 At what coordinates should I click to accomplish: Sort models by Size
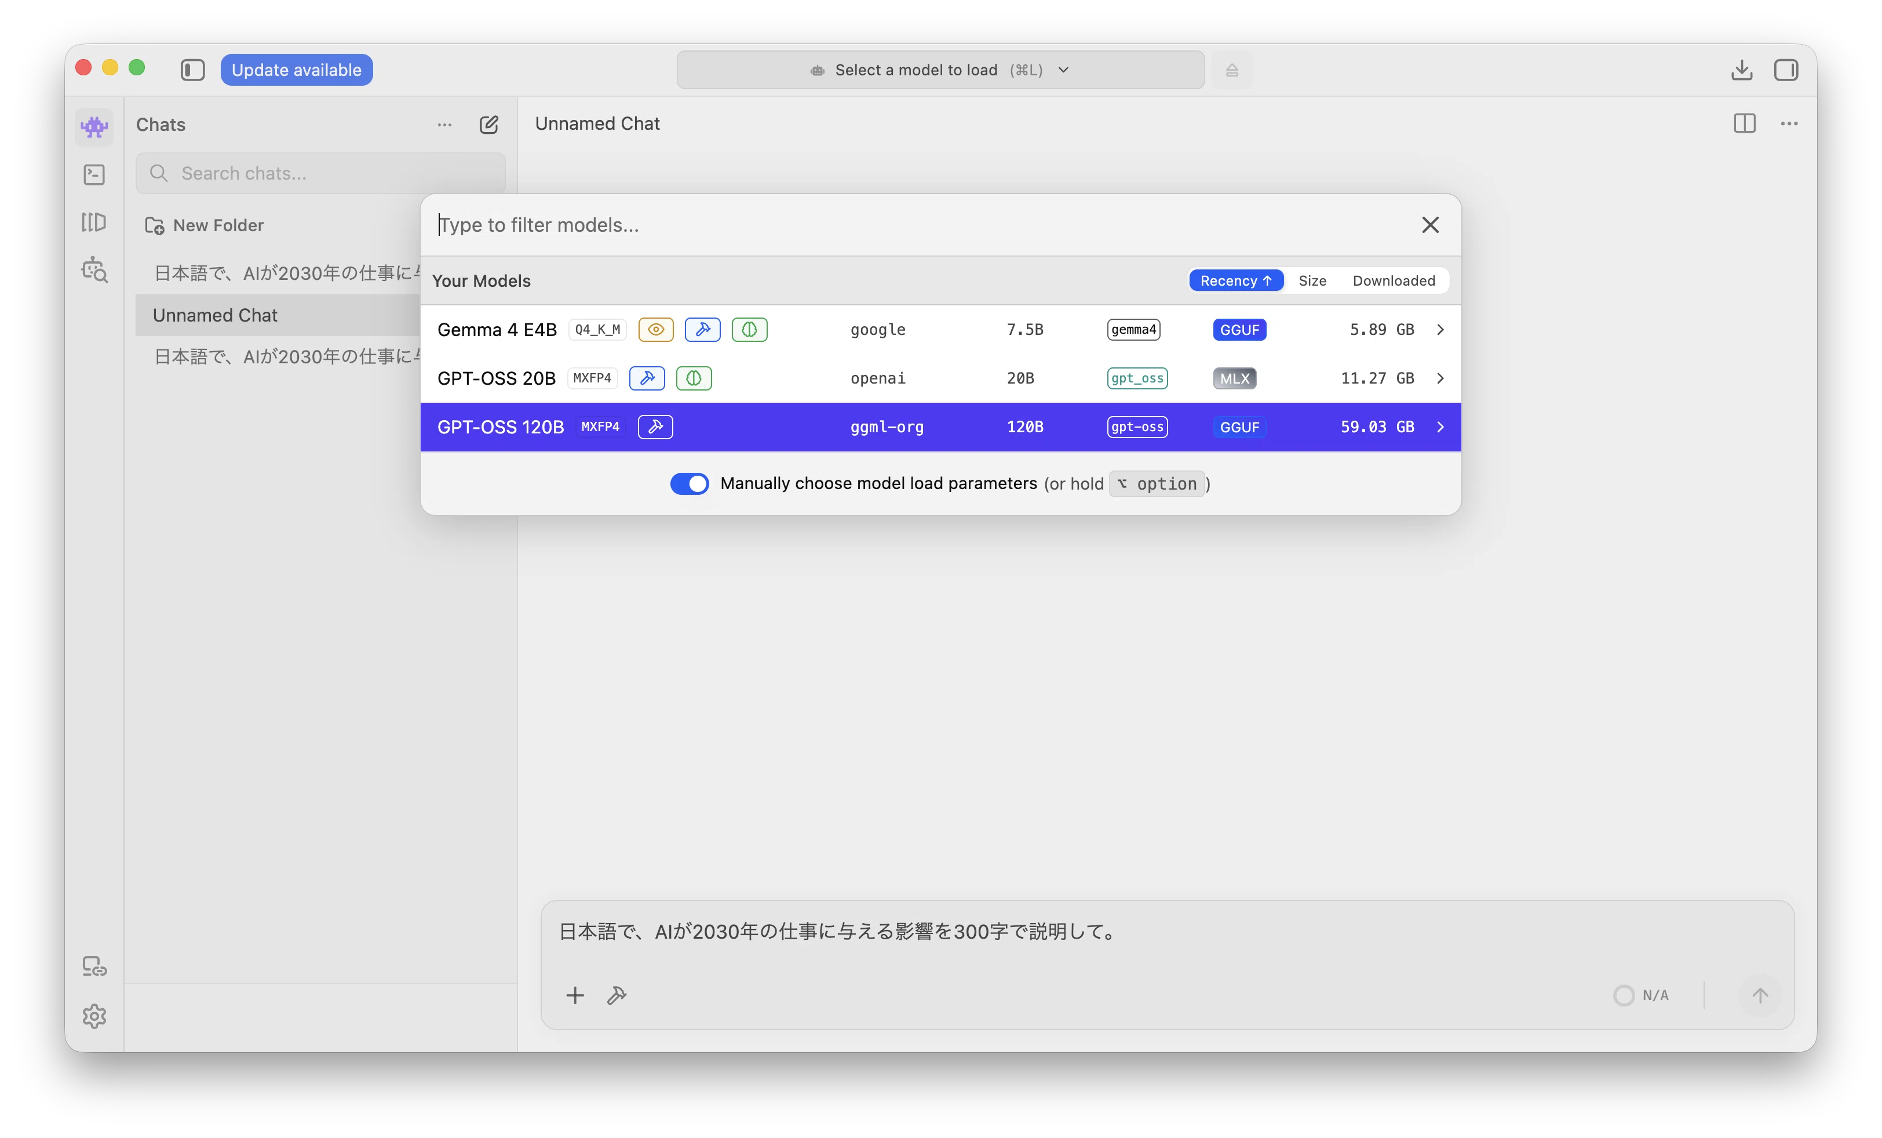[1312, 280]
